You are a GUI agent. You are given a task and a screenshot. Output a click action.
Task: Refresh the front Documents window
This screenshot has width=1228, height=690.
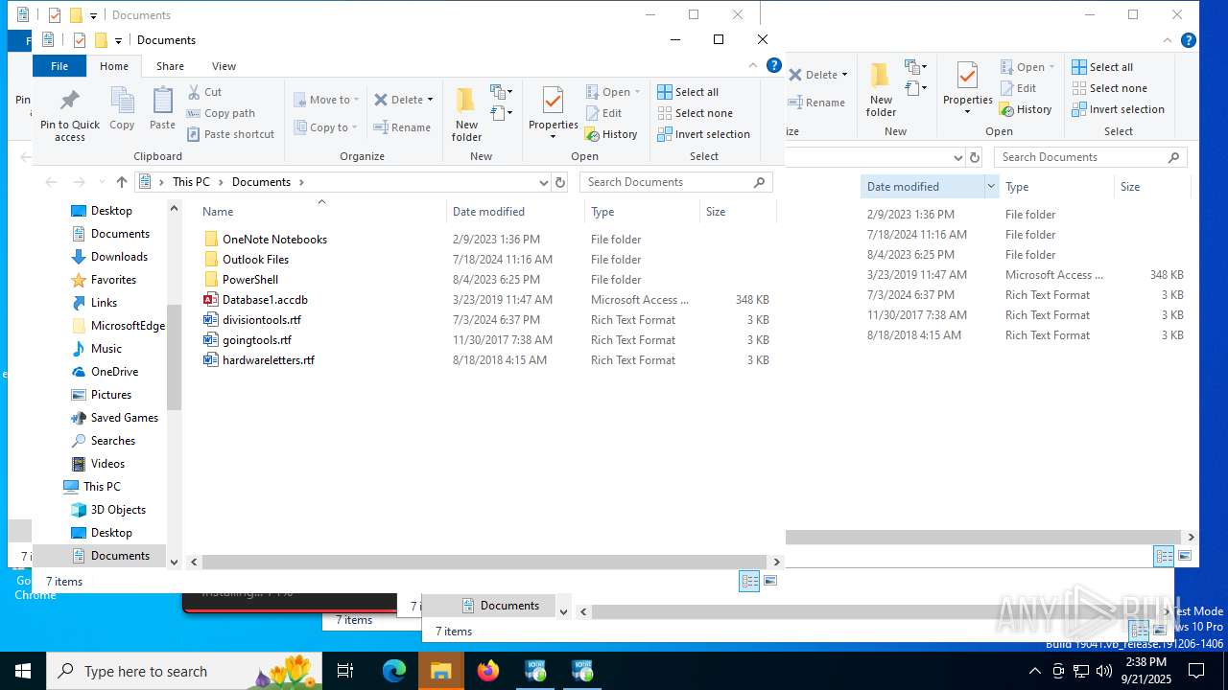pyautogui.click(x=561, y=182)
